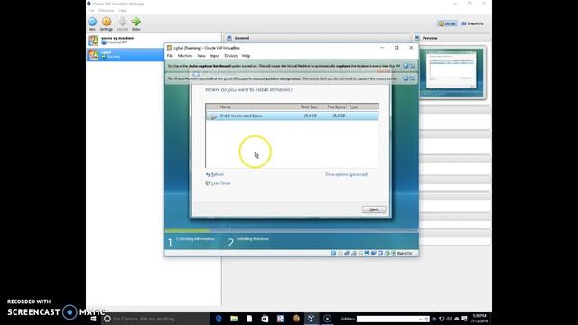Open Help menu in VirtualBox Manager

(123, 10)
